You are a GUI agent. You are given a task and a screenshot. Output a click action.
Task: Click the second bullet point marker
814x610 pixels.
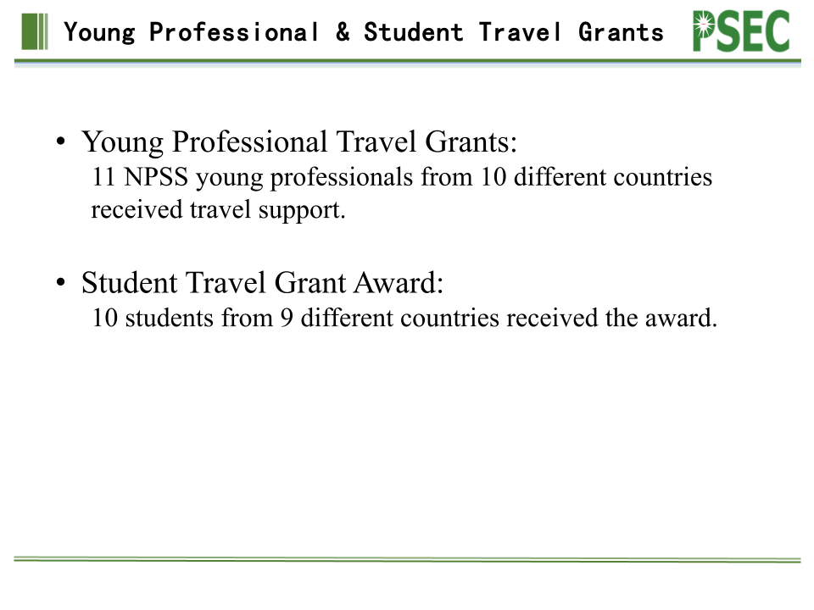[61, 283]
